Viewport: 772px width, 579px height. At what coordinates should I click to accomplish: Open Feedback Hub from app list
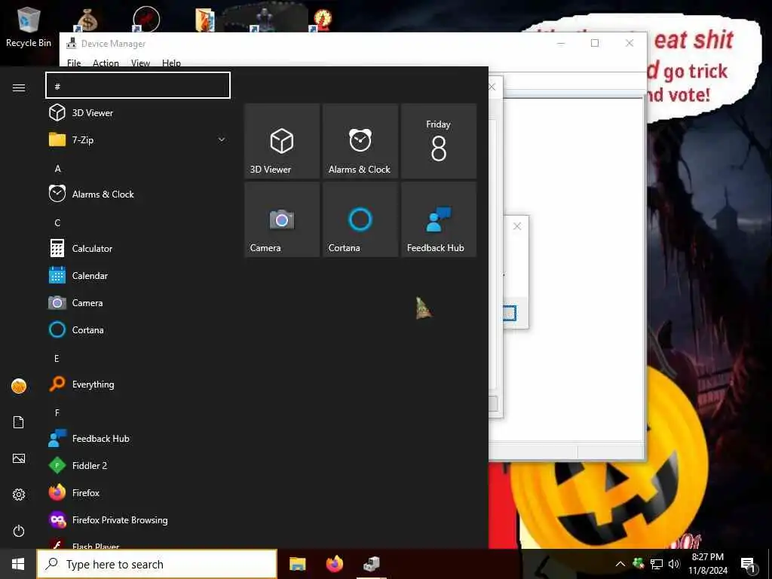click(x=138, y=438)
